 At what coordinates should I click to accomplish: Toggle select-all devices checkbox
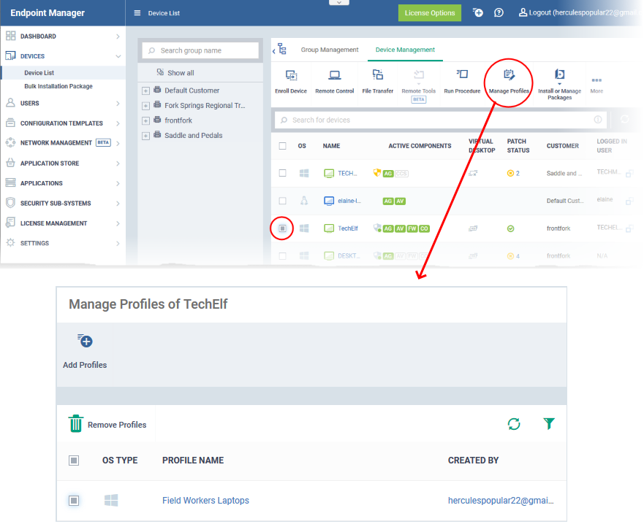[x=283, y=146]
